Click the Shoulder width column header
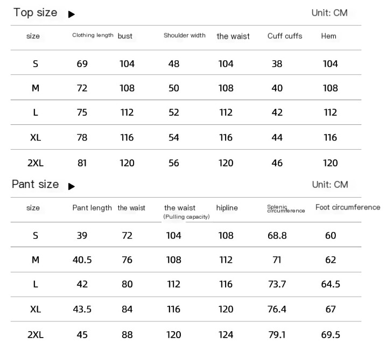The image size is (386, 350). pyautogui.click(x=185, y=36)
